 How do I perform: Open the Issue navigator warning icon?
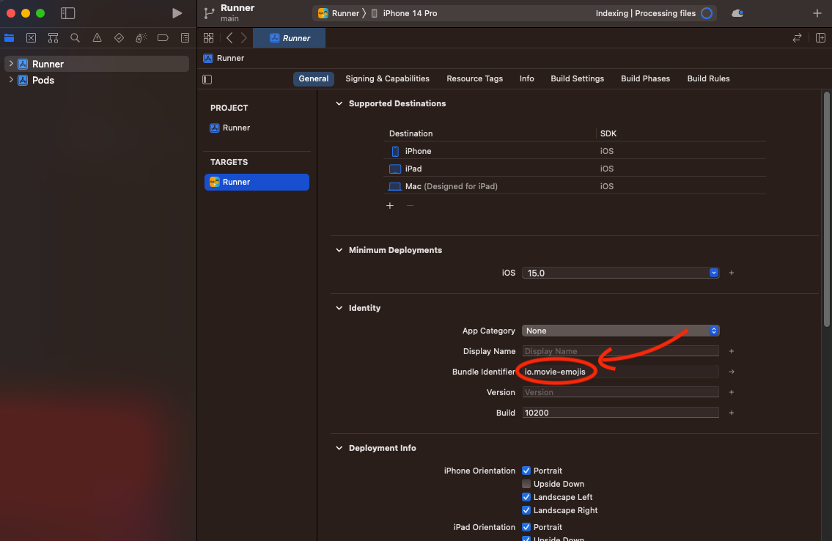click(x=97, y=37)
